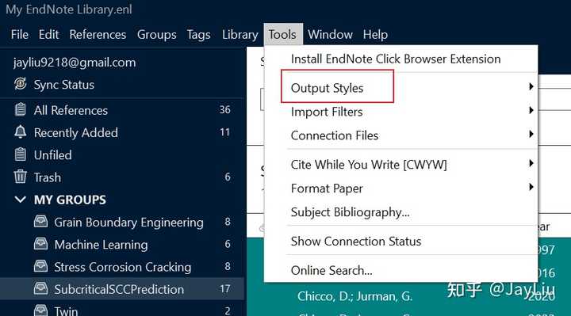Click the Stress Corrosion Cracking group icon
This screenshot has width=571, height=316.
coord(40,267)
